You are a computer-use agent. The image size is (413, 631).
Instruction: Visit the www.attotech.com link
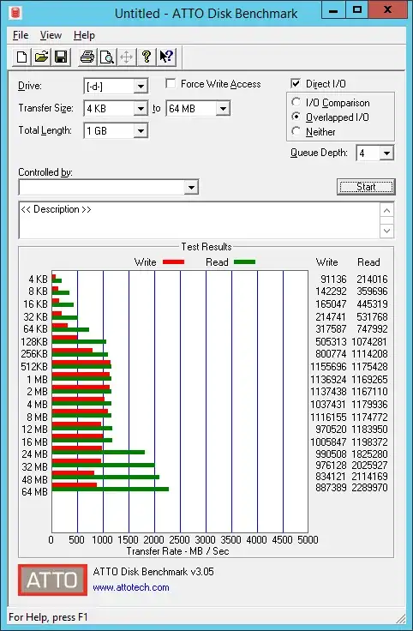pyautogui.click(x=131, y=587)
